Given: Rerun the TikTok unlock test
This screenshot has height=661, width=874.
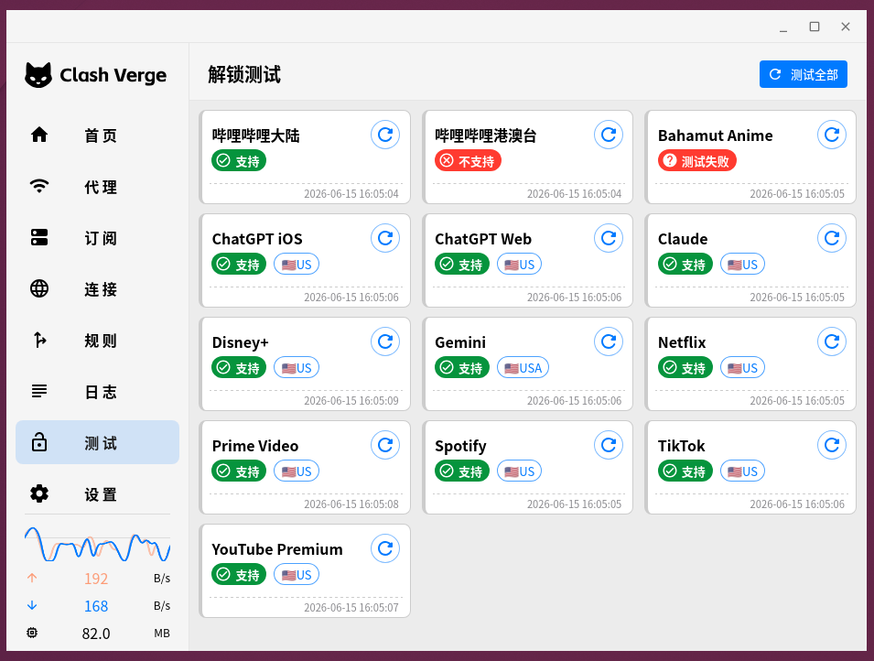Looking at the screenshot, I should [832, 445].
